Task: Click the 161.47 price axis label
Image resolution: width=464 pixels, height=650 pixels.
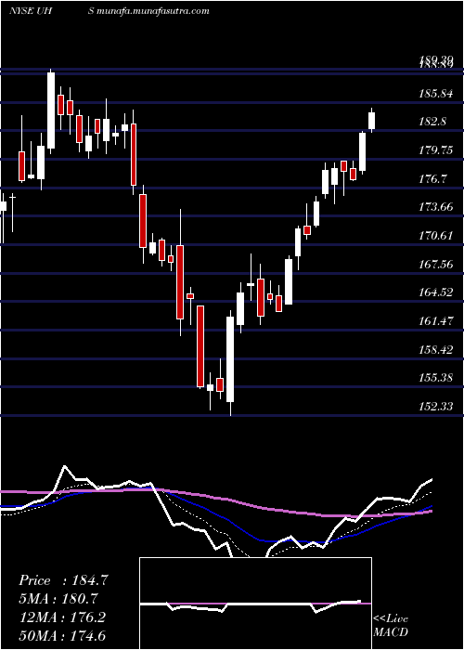Action: [436, 321]
